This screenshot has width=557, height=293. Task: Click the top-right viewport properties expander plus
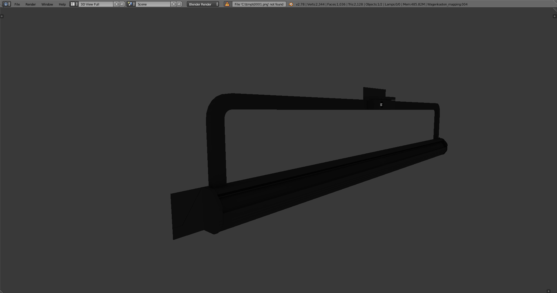(x=554, y=16)
